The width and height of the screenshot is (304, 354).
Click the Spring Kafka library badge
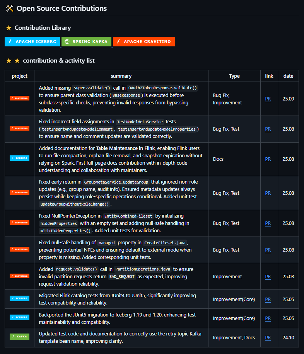coord(86,42)
